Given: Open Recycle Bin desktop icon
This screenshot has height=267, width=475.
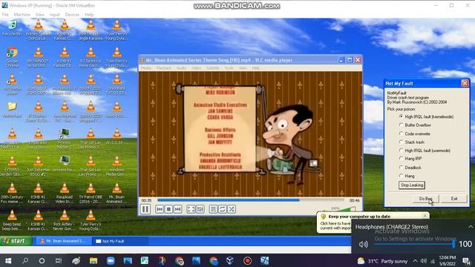Looking at the screenshot, I should point(12,28).
